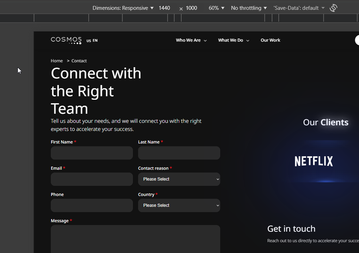
Task: Select the viewport width field 1440
Action: click(x=164, y=8)
